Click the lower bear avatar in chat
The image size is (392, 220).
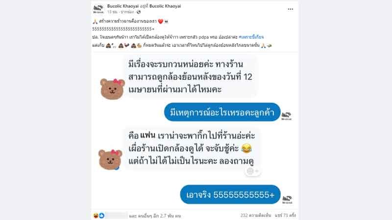110,160
